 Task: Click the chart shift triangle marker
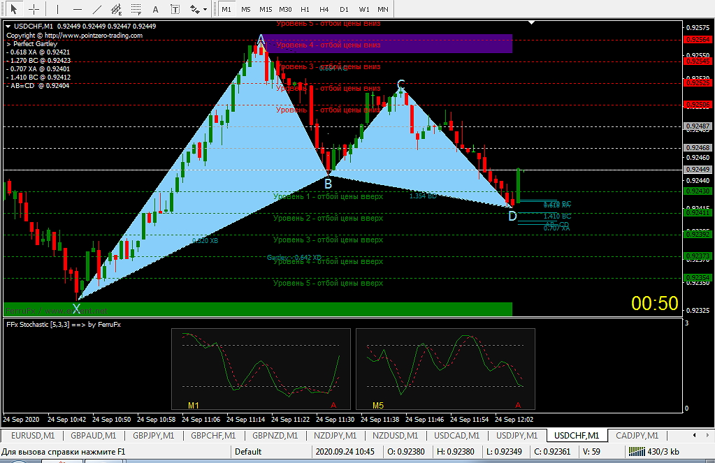[x=531, y=22]
